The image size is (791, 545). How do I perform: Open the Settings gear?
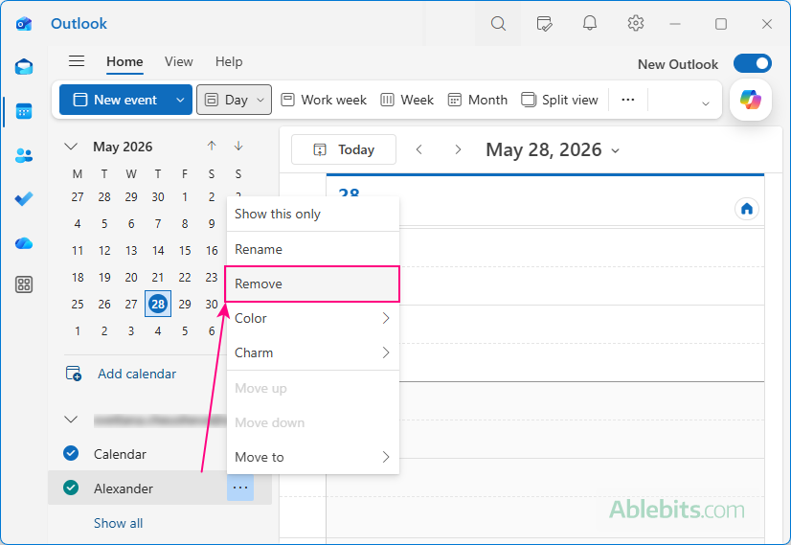point(636,23)
